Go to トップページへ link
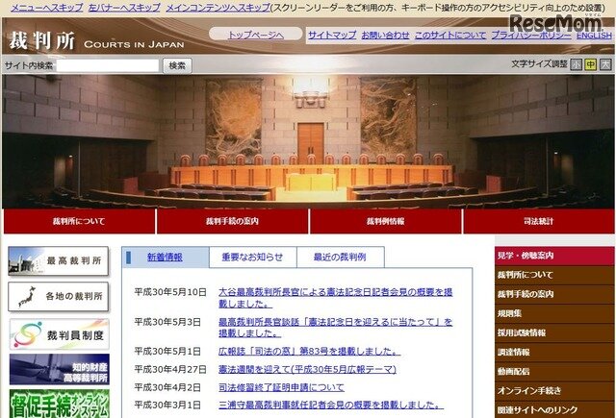 [256, 35]
